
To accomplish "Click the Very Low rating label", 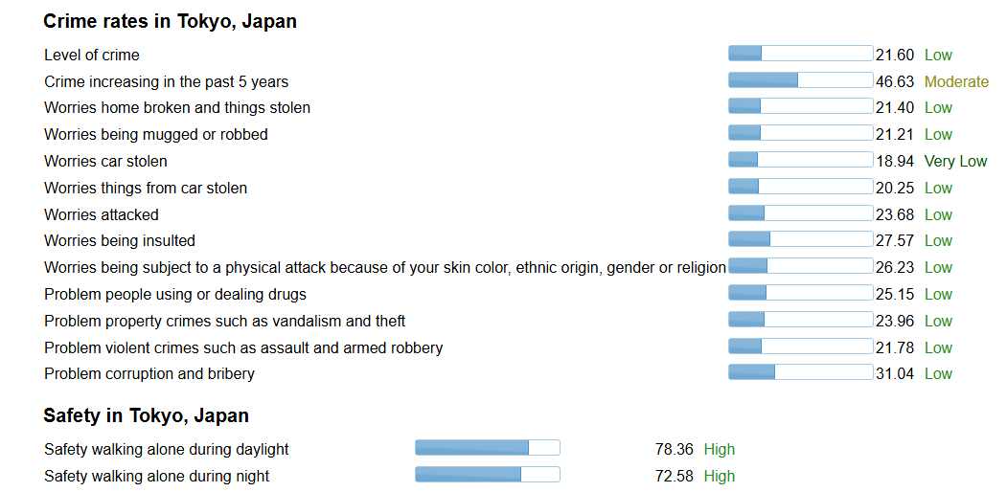I will click(x=955, y=161).
